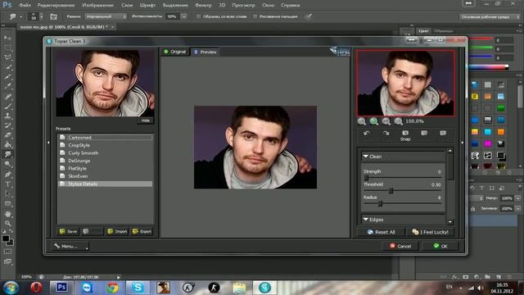Open the Файл menu
Viewport: 524px width, 295px height.
click(25, 5)
